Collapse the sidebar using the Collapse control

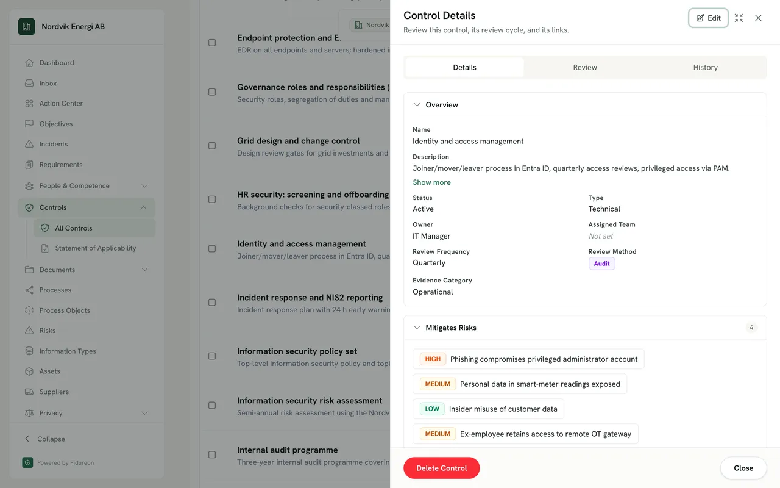click(x=44, y=439)
